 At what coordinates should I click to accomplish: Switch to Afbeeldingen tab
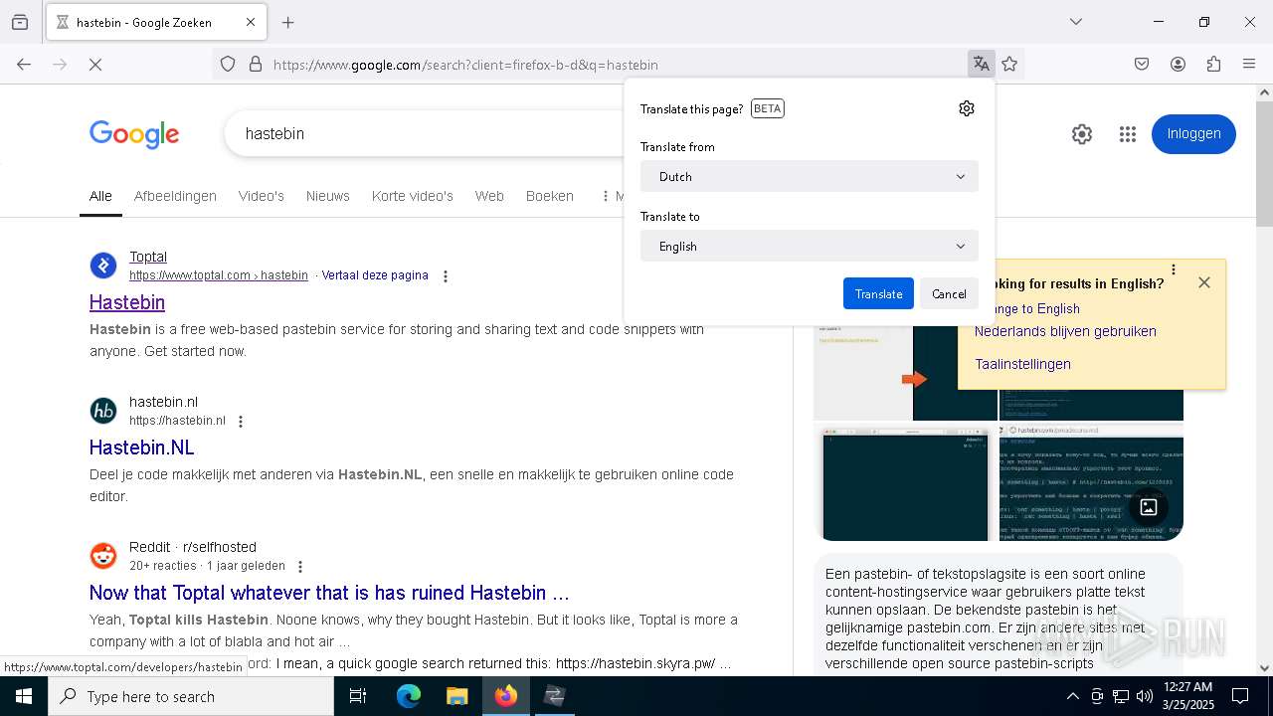tap(175, 196)
